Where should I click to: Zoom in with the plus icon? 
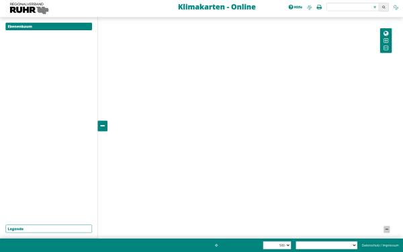(386, 40)
